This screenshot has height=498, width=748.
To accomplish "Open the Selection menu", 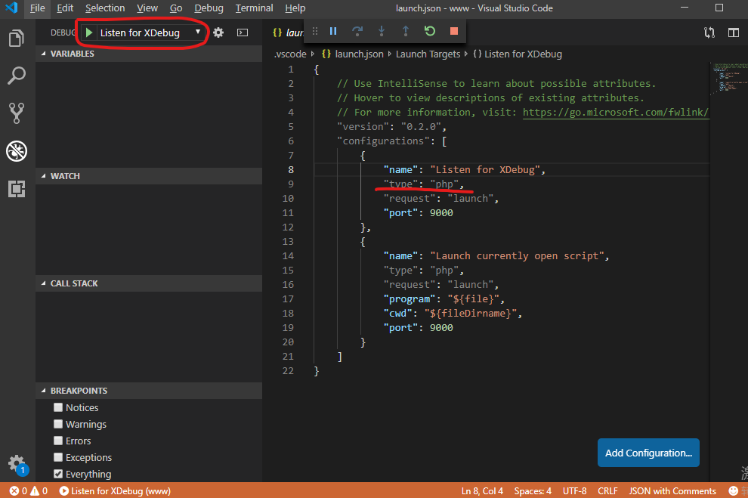I will click(105, 8).
